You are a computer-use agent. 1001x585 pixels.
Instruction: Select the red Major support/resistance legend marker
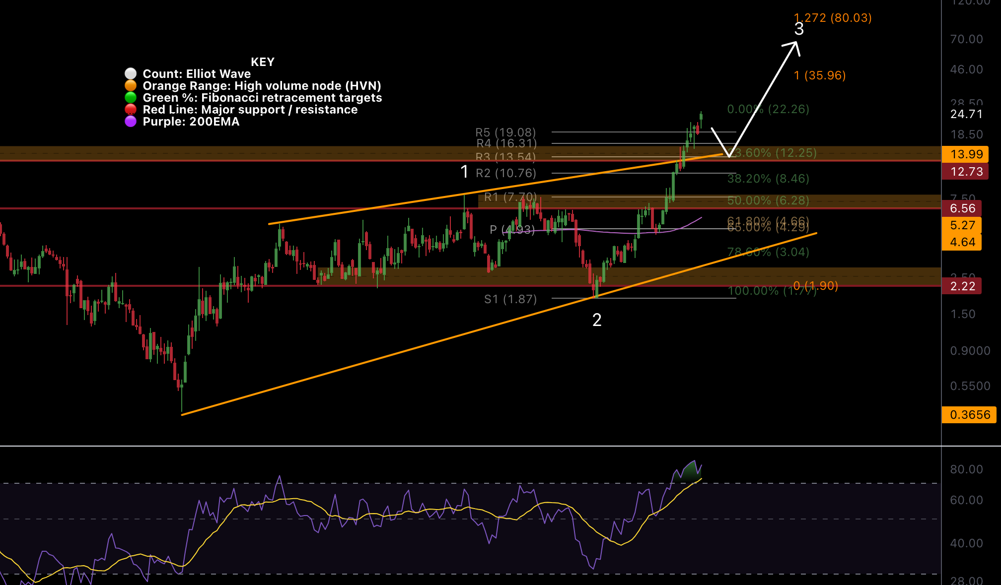pos(131,110)
